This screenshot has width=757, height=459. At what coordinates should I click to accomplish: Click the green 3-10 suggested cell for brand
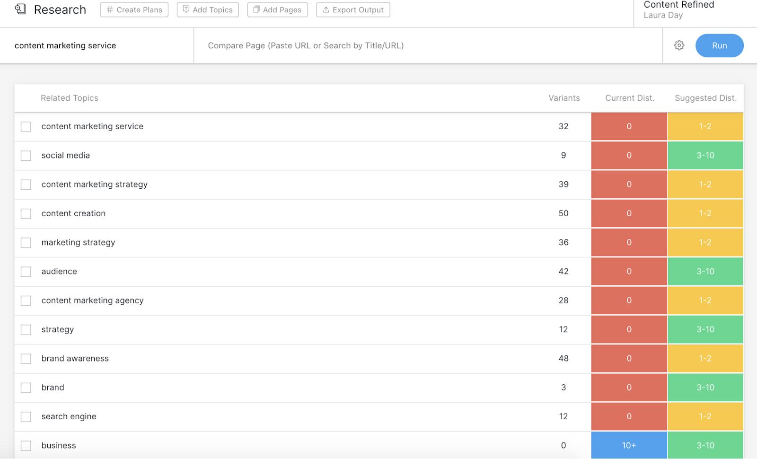[x=705, y=387]
